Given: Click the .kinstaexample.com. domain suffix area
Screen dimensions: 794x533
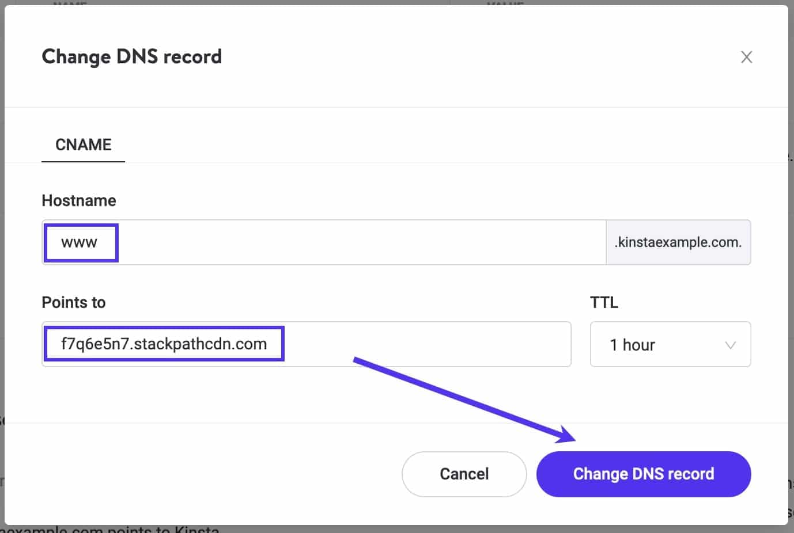Looking at the screenshot, I should point(678,242).
